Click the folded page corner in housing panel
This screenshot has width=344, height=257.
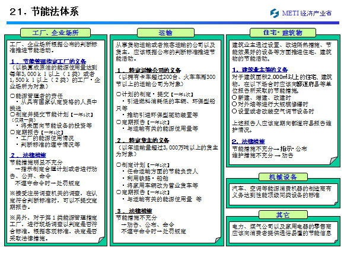334,160
